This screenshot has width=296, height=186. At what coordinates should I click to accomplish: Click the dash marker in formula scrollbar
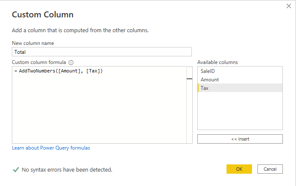[x=189, y=79]
